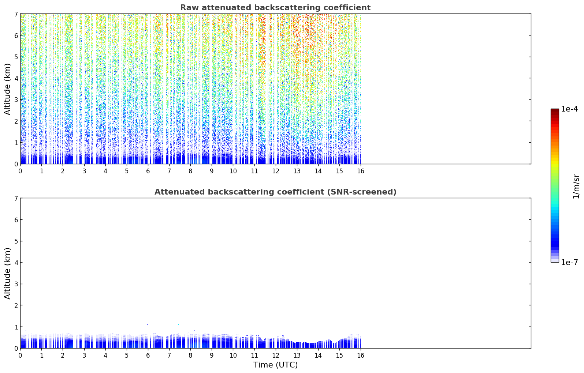The height and width of the screenshot is (373, 584).
Task: Click the 8 tick on bottom plot time axis
Action: pos(190,355)
